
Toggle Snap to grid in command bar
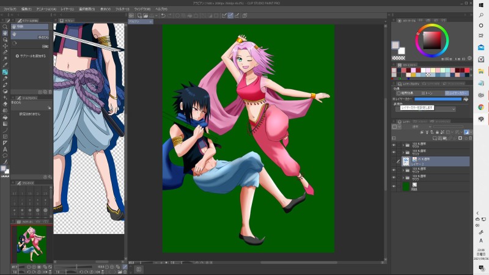[237, 15]
